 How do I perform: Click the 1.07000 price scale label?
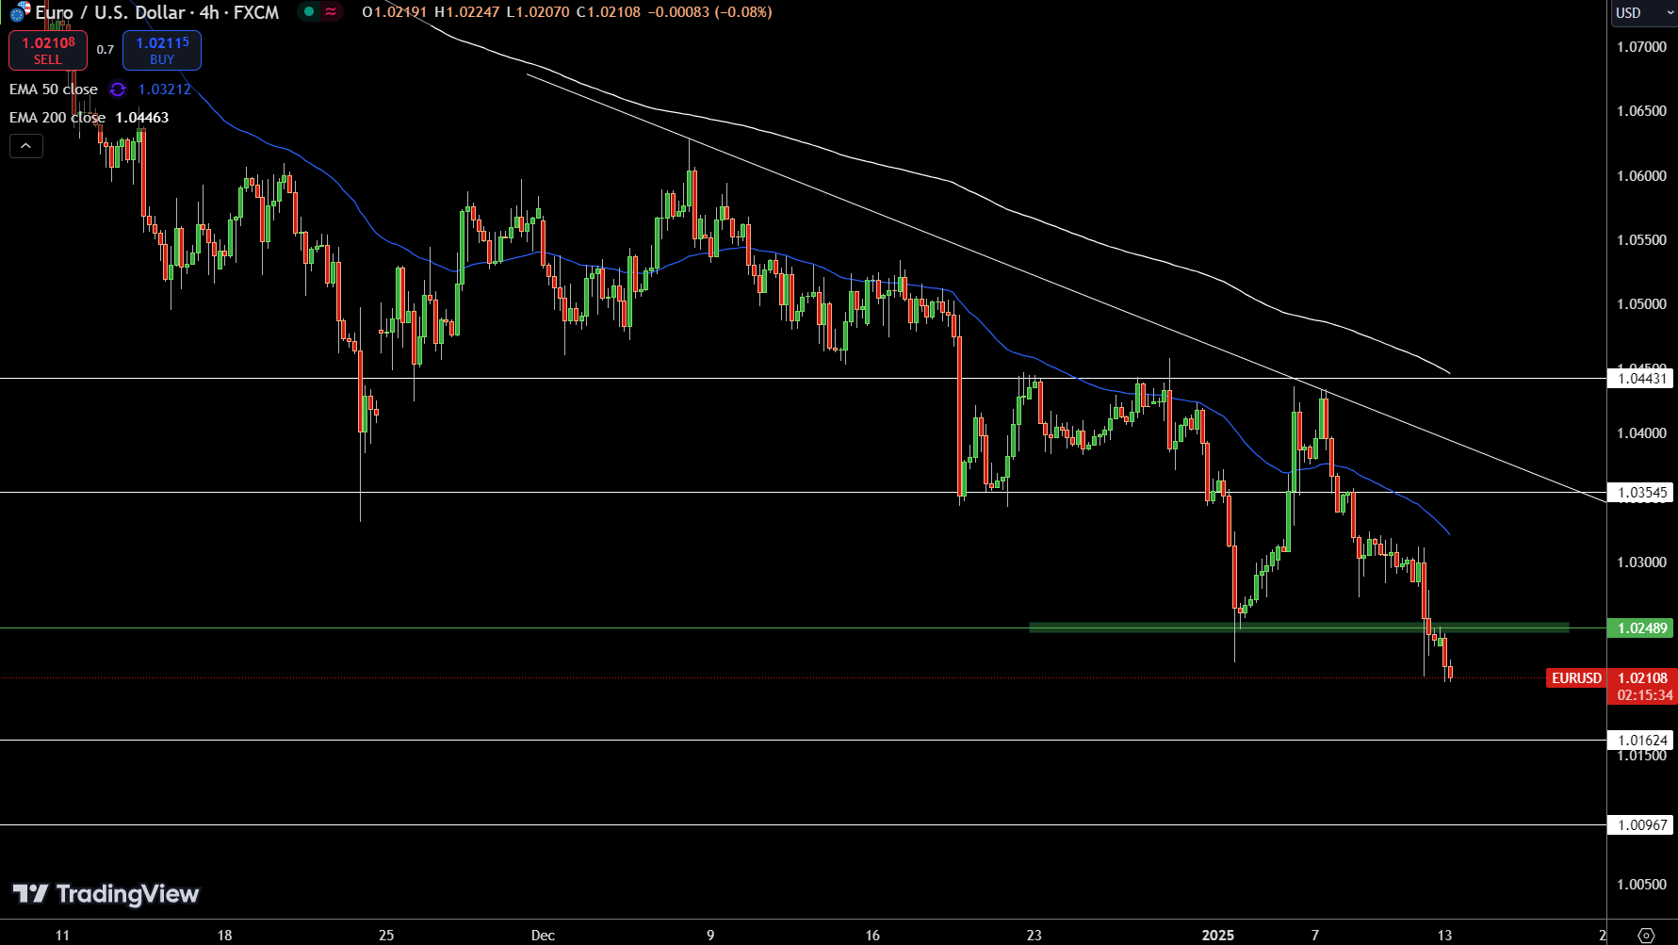[1641, 47]
